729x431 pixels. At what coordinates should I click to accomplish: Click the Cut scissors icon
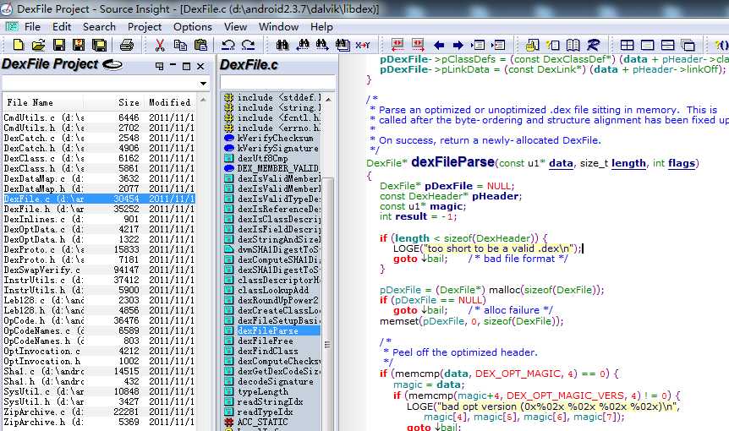(160, 45)
